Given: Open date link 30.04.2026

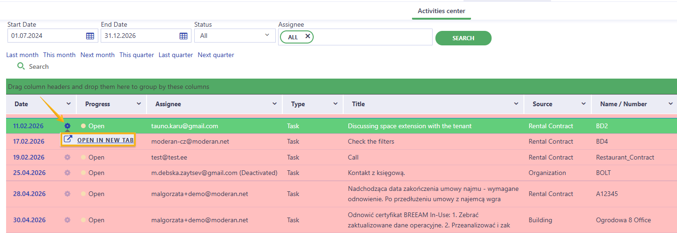Looking at the screenshot, I should pos(29,220).
